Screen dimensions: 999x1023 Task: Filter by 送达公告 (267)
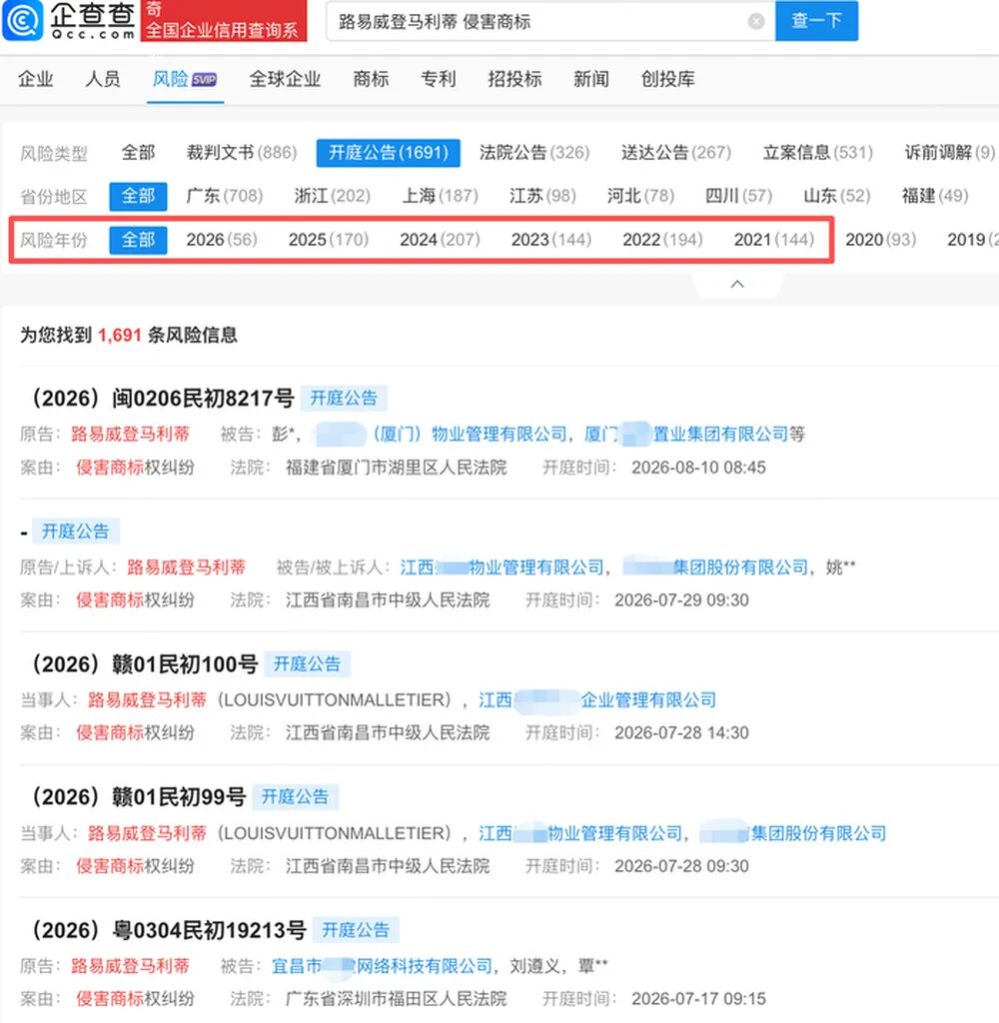tap(676, 153)
